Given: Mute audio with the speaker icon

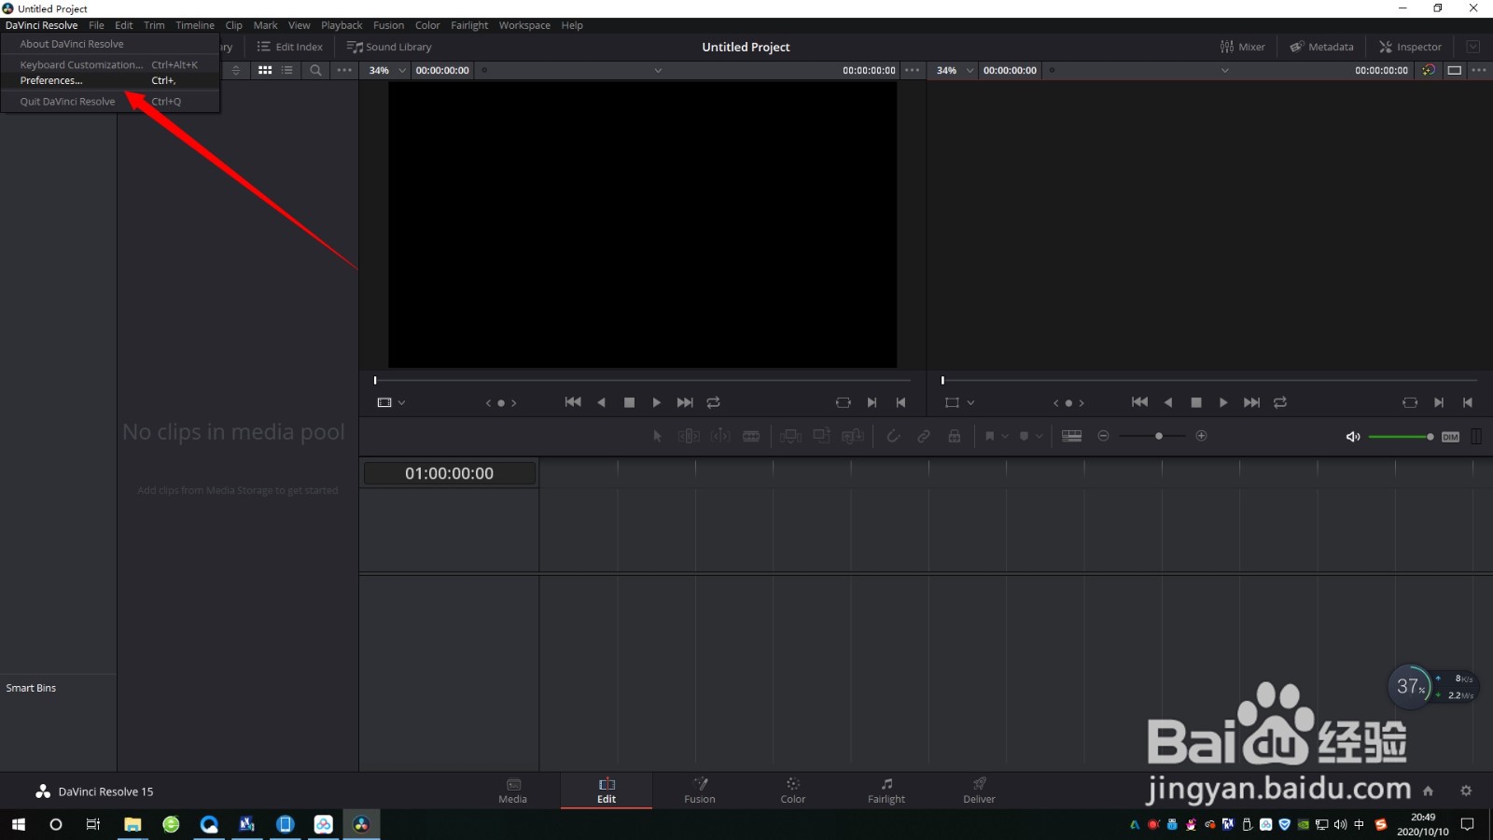Looking at the screenshot, I should click(1353, 437).
